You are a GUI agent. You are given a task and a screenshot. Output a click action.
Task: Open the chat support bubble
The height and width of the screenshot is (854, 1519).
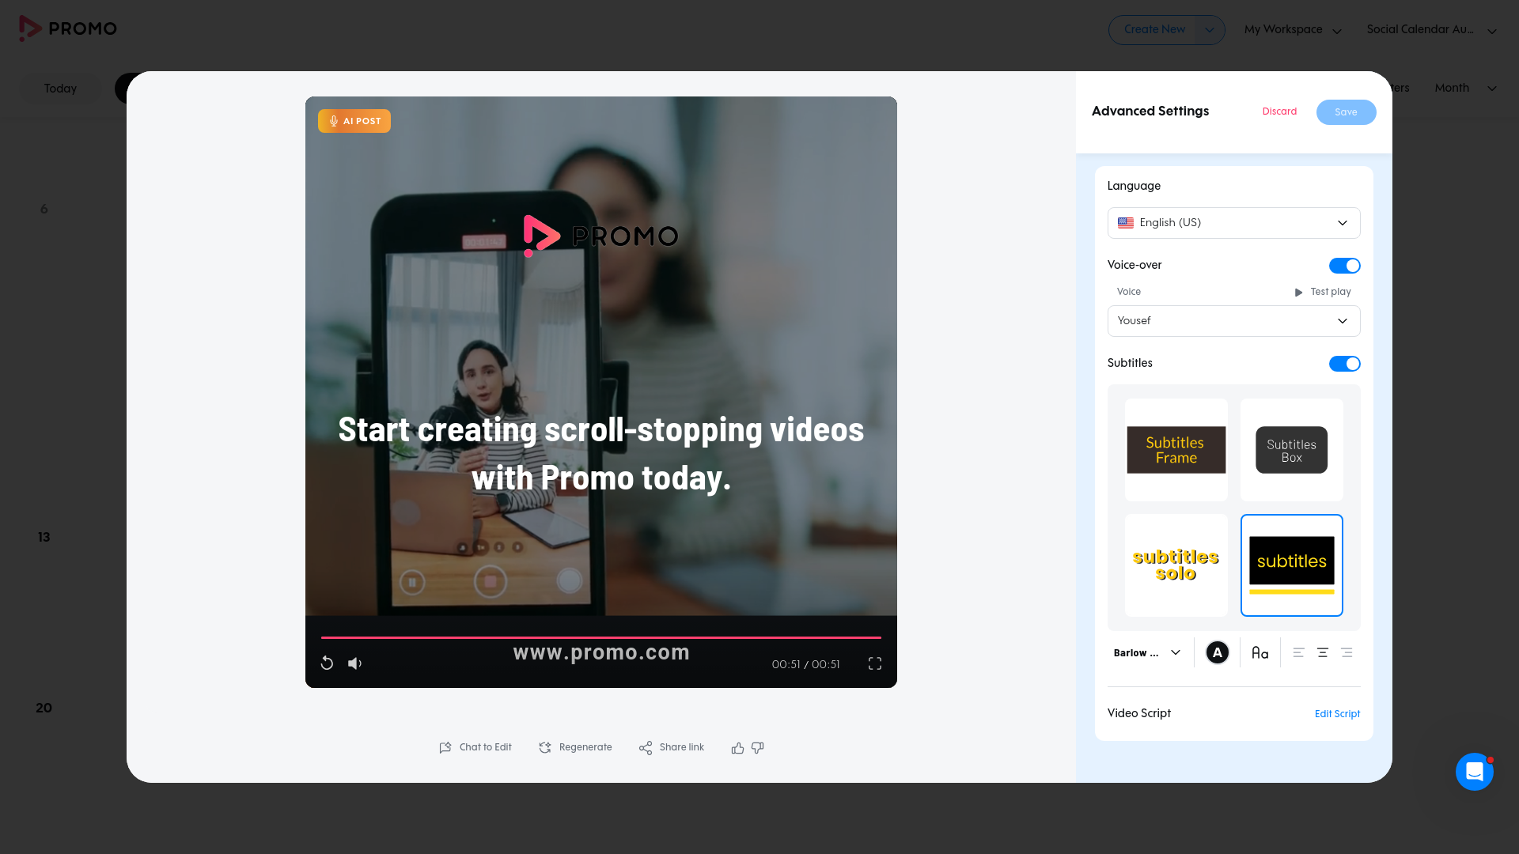[x=1474, y=772]
